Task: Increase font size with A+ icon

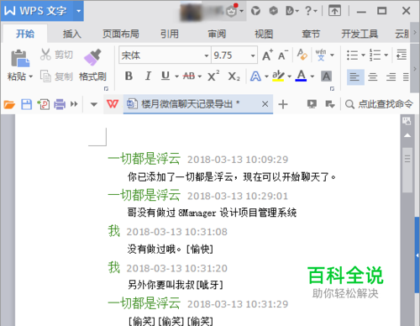Action: [267, 55]
